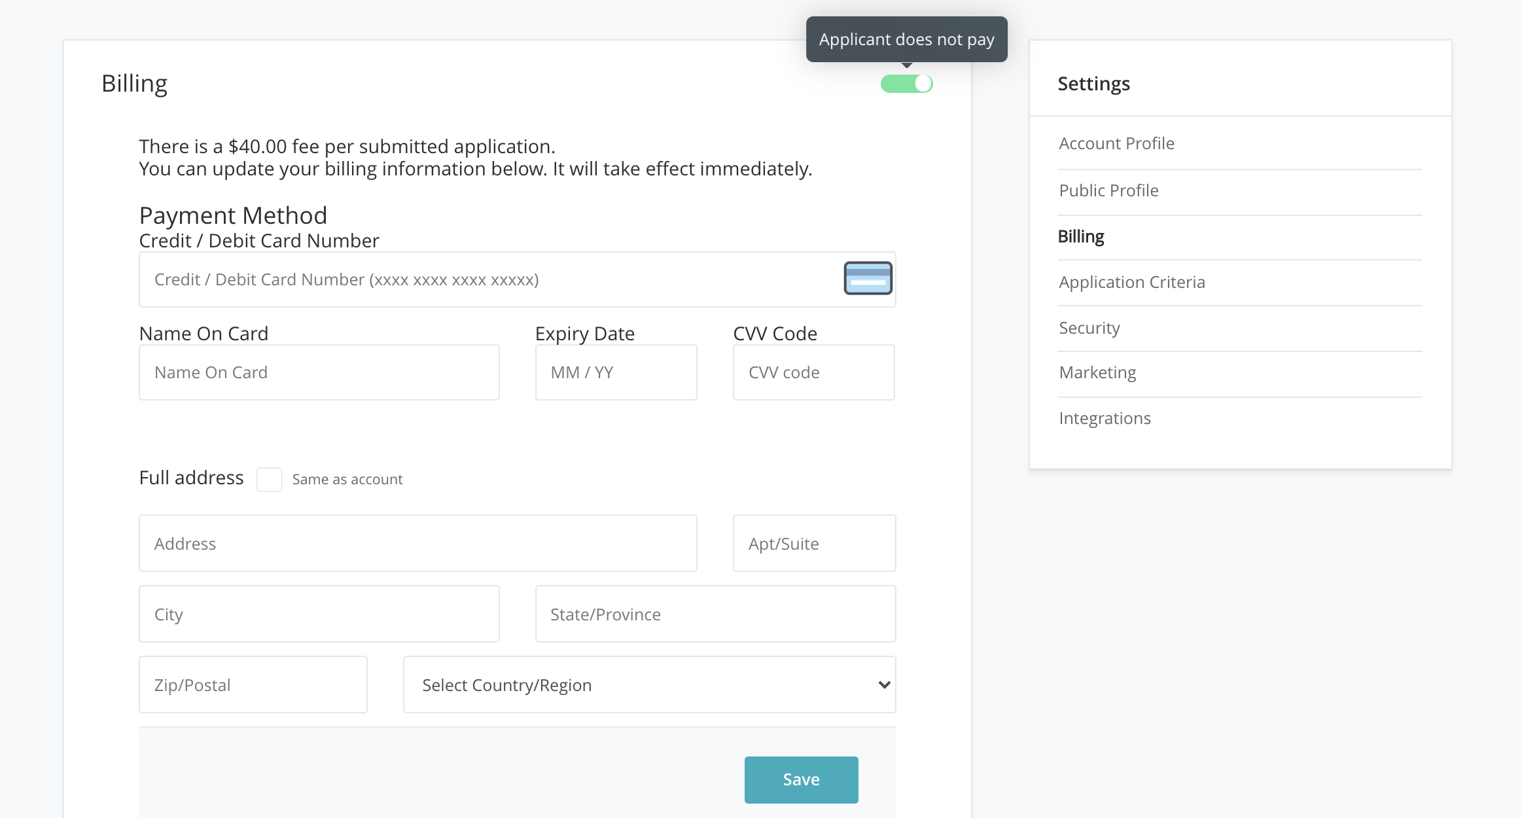Image resolution: width=1522 pixels, height=818 pixels.
Task: Open Application Criteria settings
Action: click(x=1131, y=282)
